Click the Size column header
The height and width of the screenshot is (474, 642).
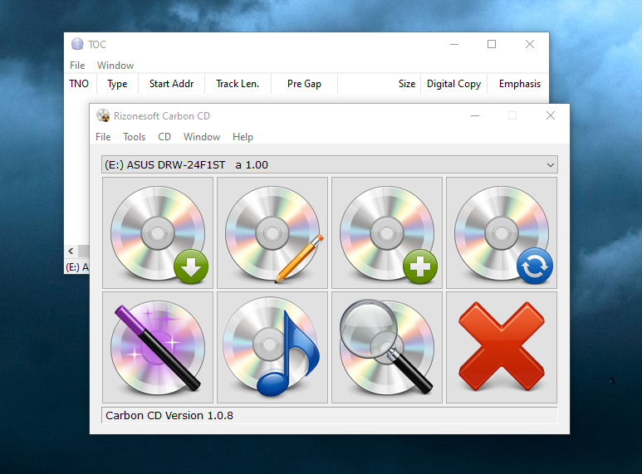380,84
